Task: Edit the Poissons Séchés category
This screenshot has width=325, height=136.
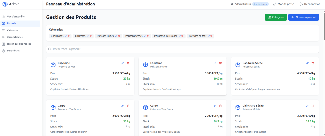Action: (x=145, y=36)
